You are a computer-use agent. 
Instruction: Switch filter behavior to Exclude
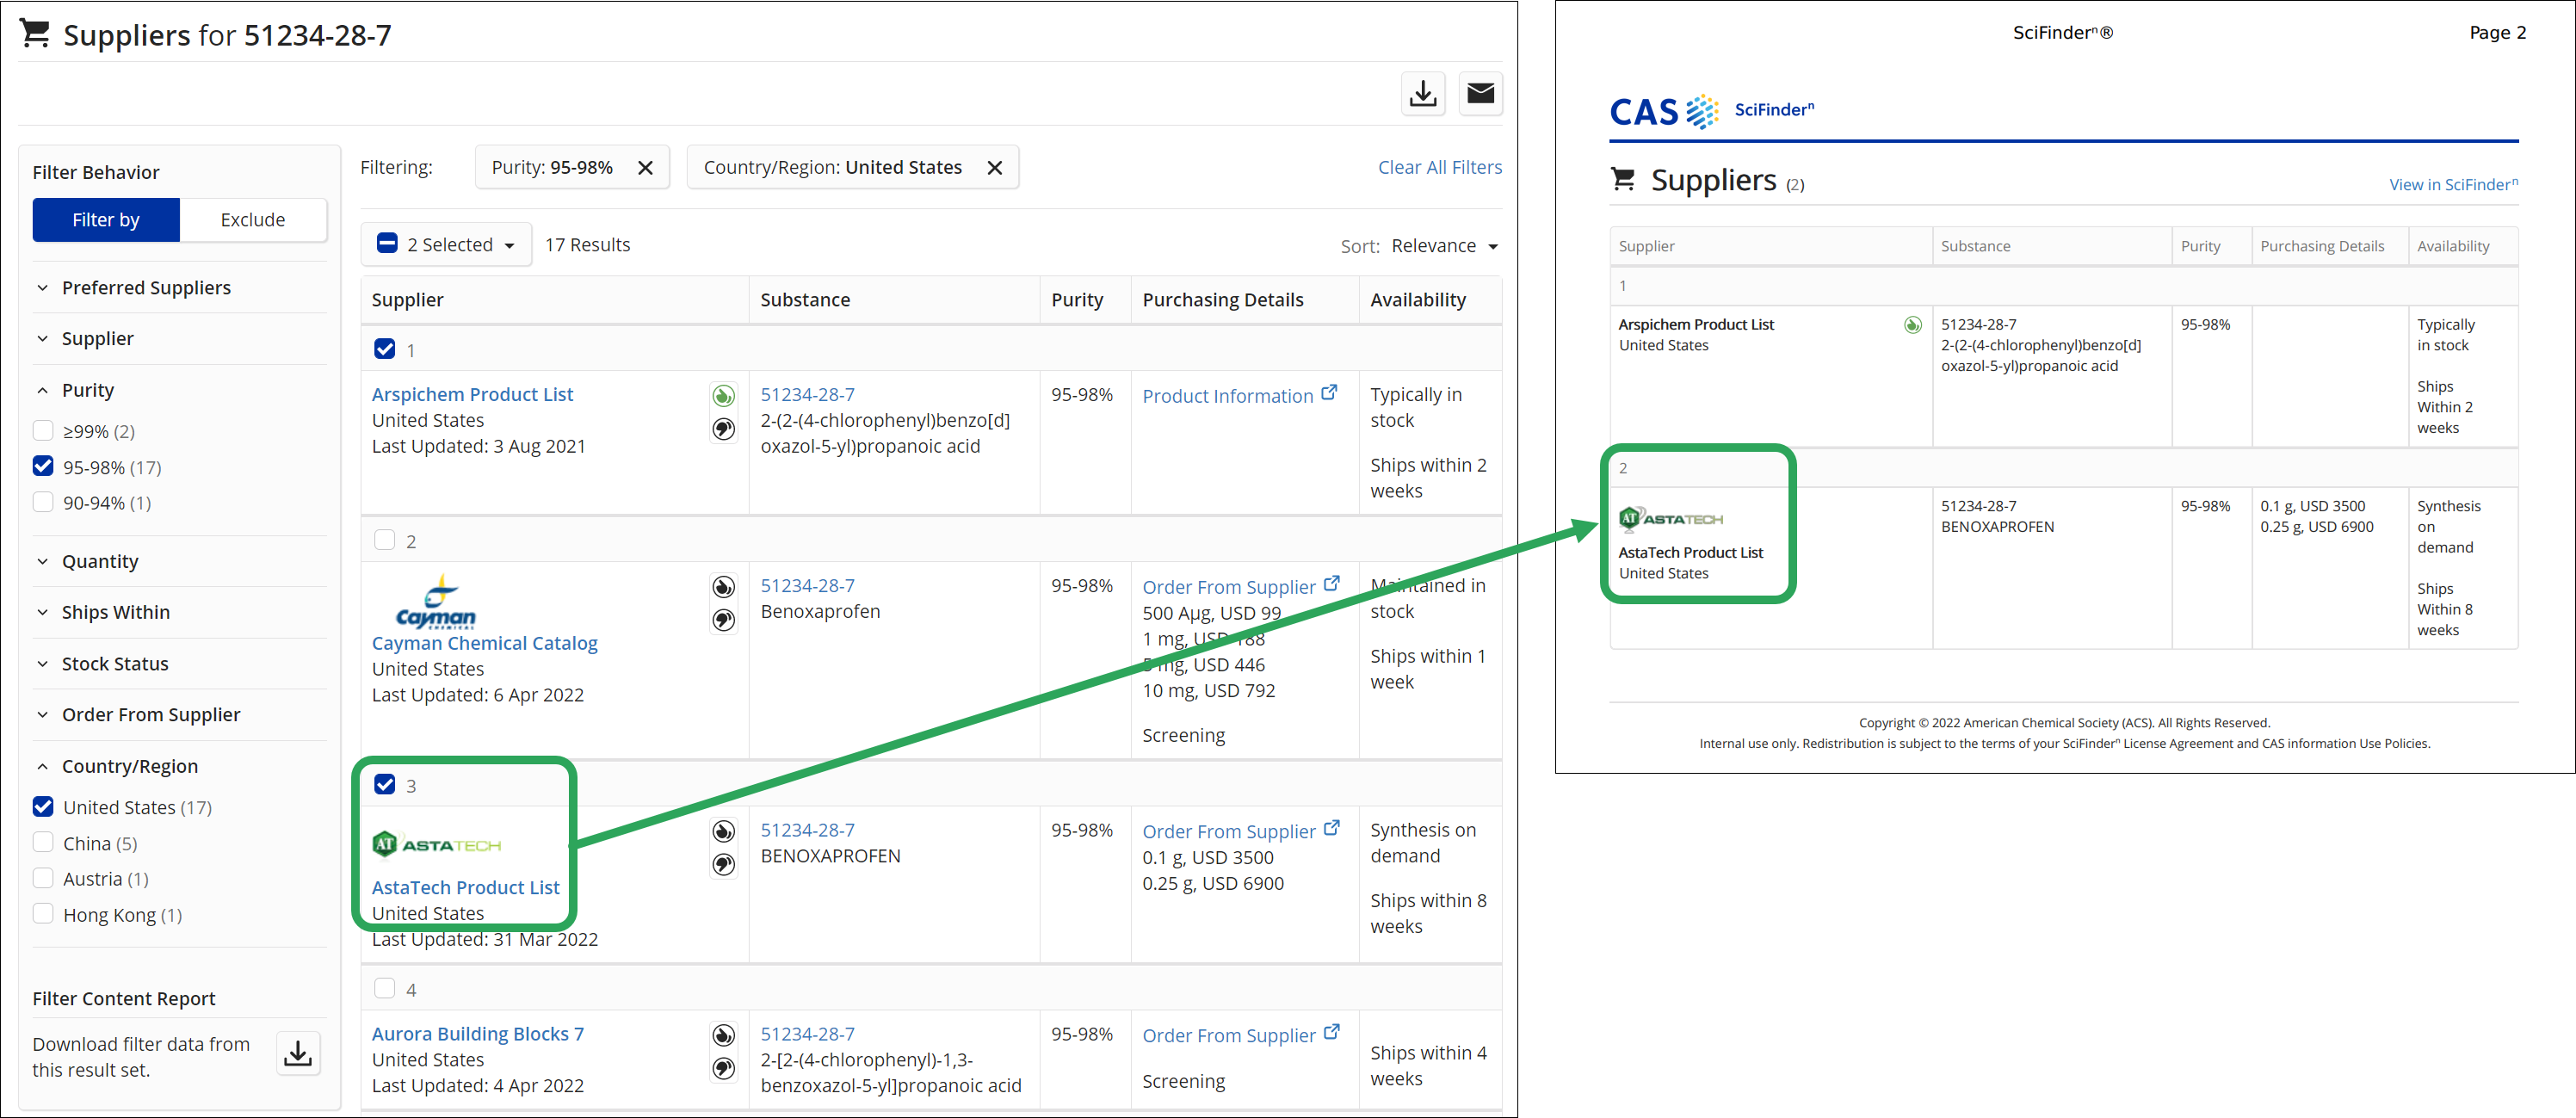(x=253, y=220)
